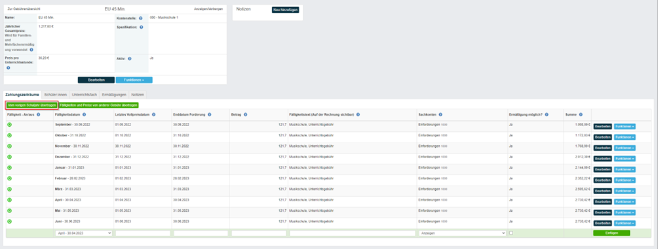The height and width of the screenshot is (249, 658).
Task: Open help icon for Summe column
Action: (x=581, y=114)
